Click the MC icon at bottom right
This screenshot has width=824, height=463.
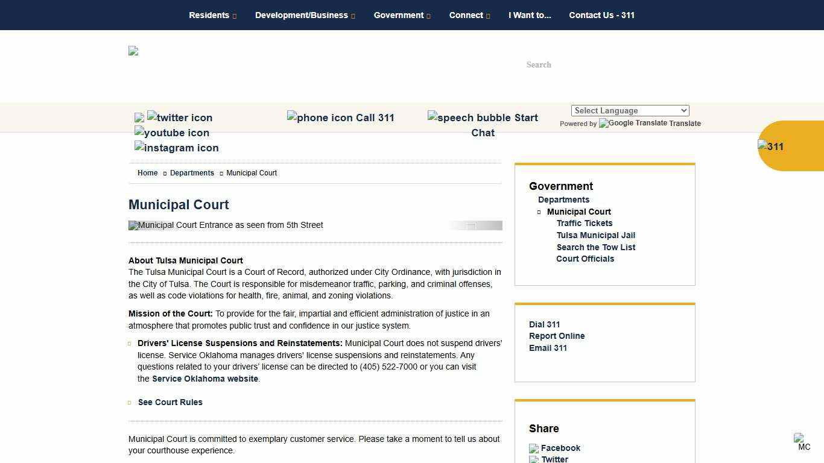click(x=802, y=441)
